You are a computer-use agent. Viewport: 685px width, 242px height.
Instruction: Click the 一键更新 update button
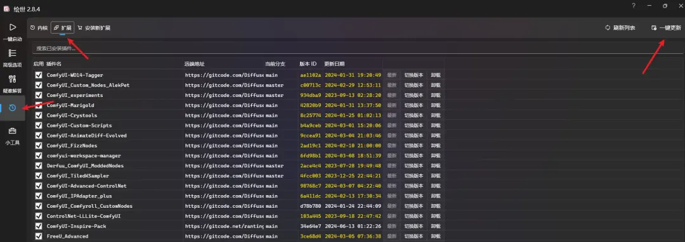pos(666,28)
